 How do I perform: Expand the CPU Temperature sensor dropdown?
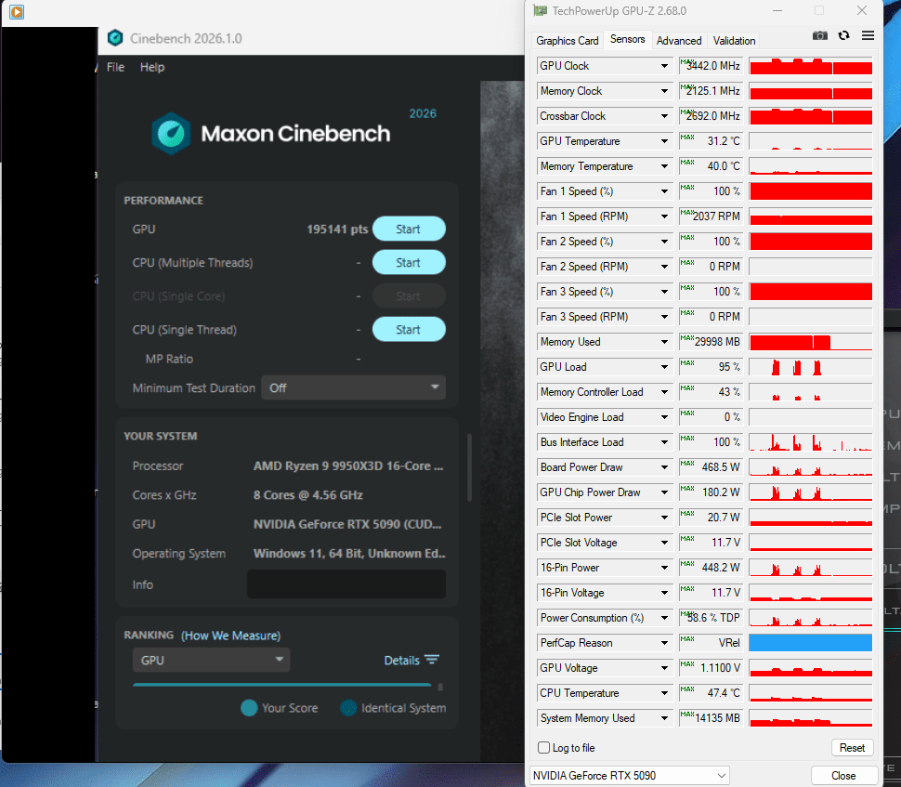pos(664,693)
